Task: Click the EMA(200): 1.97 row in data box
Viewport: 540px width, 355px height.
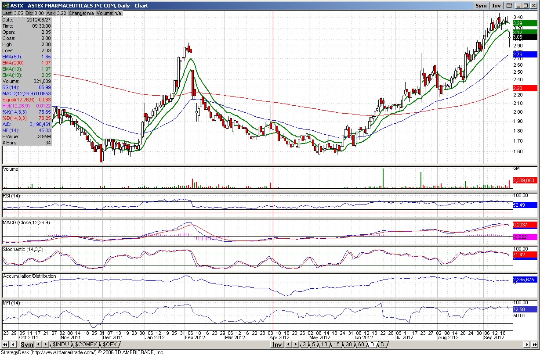Action: point(27,63)
